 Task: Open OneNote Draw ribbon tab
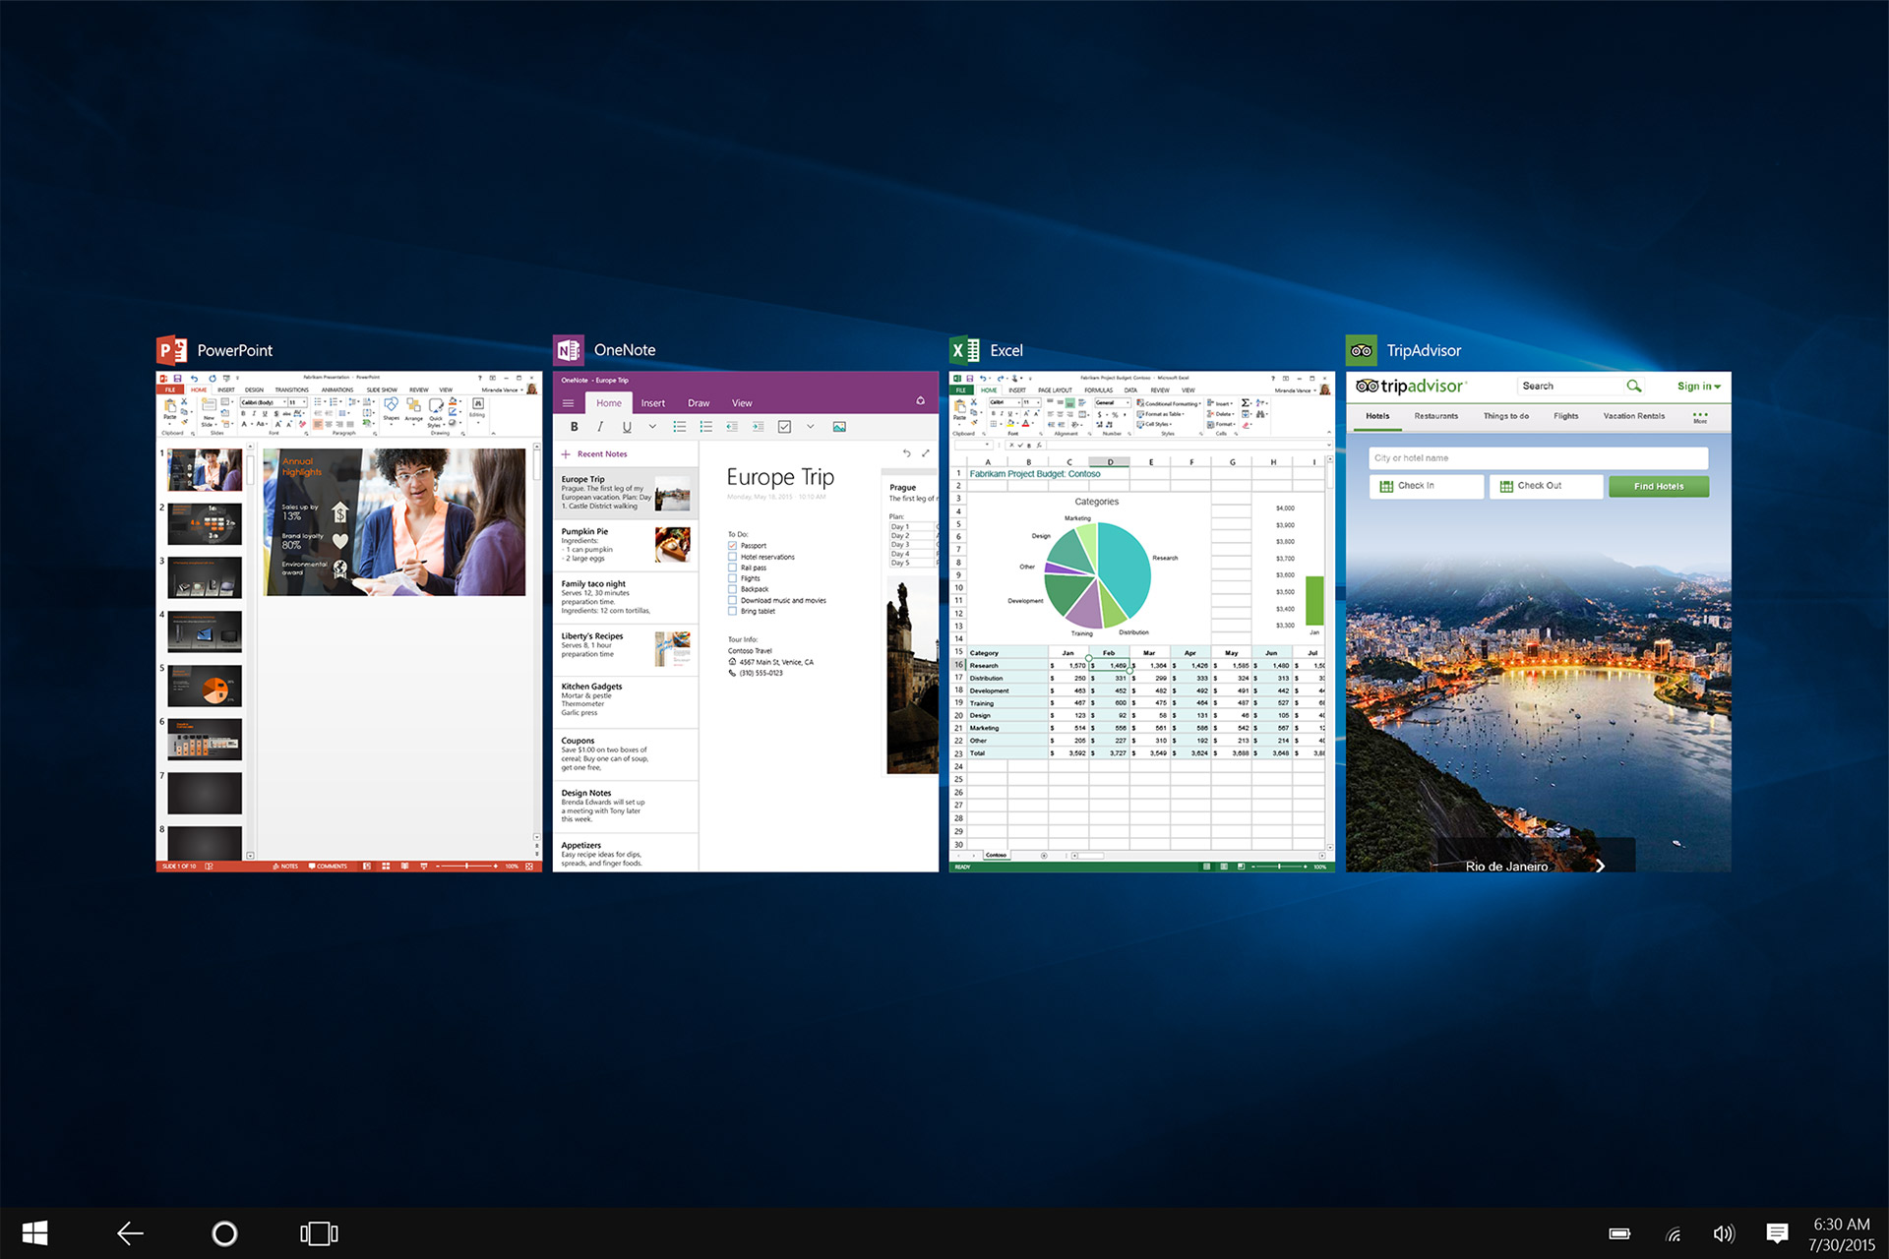[699, 403]
